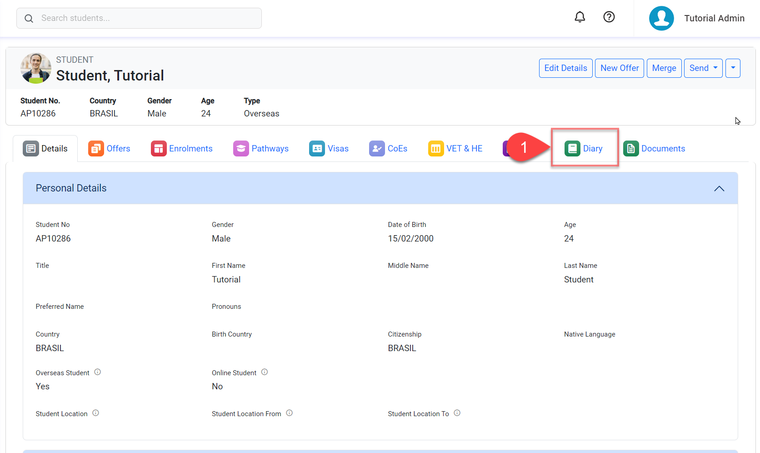Click the Edit Details button
The height and width of the screenshot is (453, 760).
566,68
